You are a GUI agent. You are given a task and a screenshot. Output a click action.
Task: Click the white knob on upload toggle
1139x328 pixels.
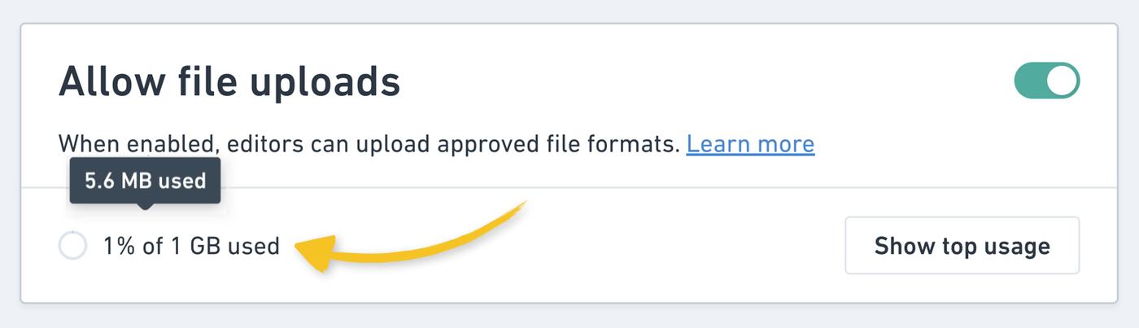click(x=1062, y=81)
